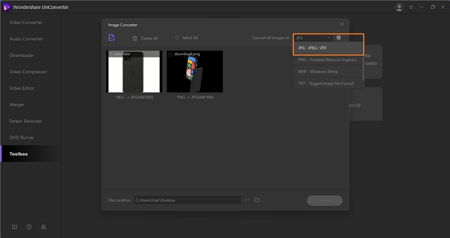Open Downloader in sidebar

[22, 55]
